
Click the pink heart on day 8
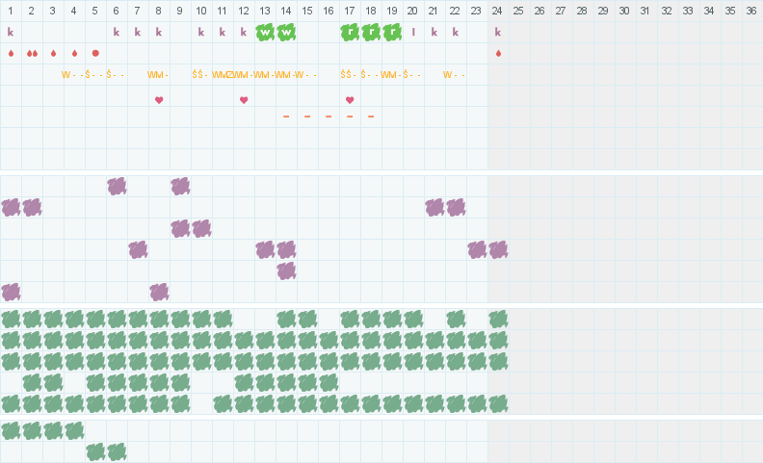[159, 99]
